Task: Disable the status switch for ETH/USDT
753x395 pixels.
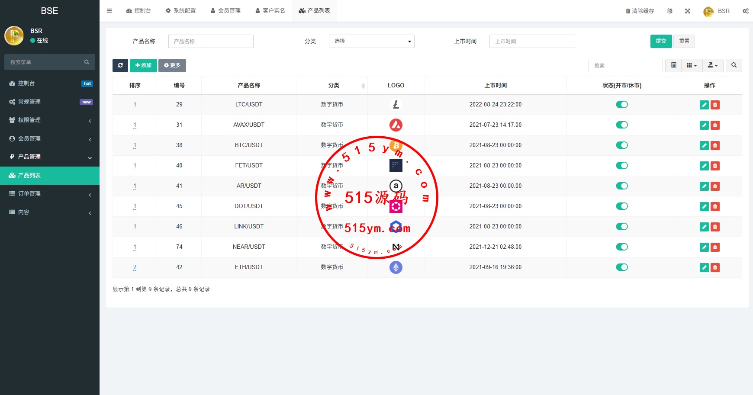Action: 621,267
